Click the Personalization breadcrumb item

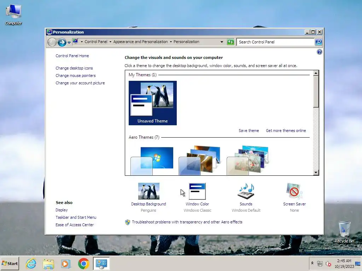click(x=186, y=42)
